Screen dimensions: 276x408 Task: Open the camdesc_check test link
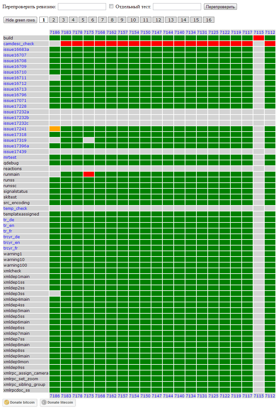[19, 44]
